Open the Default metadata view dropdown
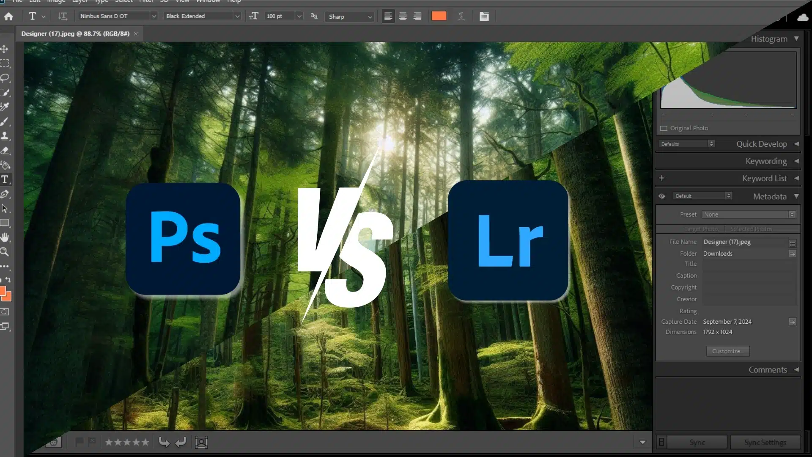 point(702,196)
